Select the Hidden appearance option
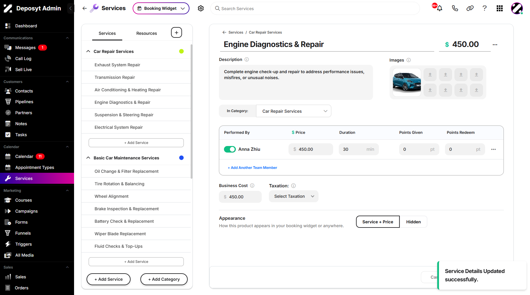 coord(413,222)
